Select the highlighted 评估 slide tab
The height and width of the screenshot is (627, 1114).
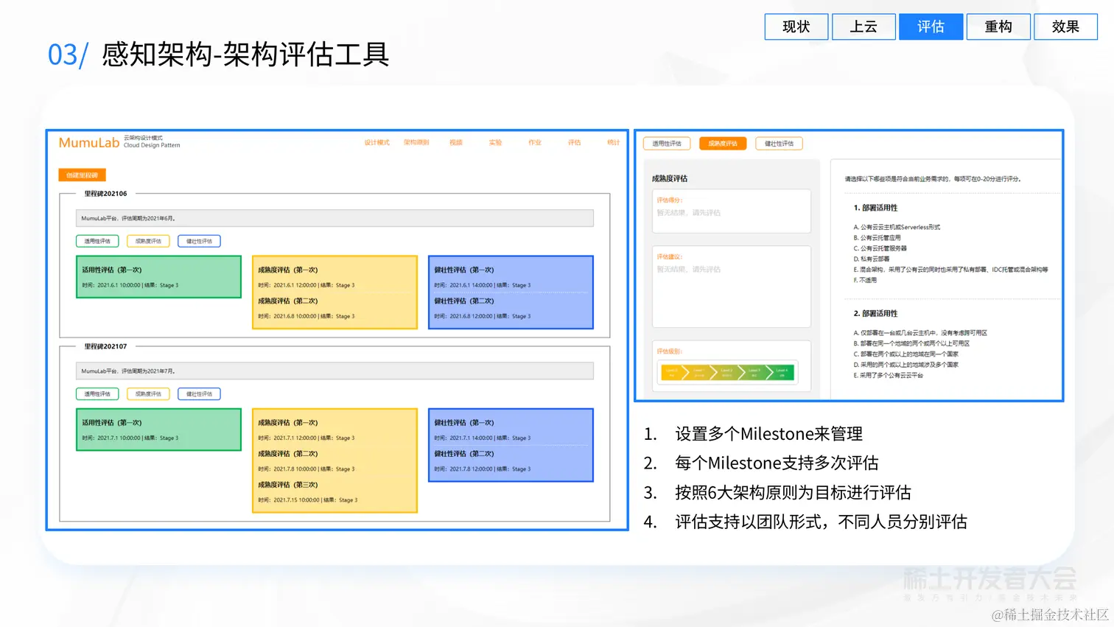click(931, 27)
